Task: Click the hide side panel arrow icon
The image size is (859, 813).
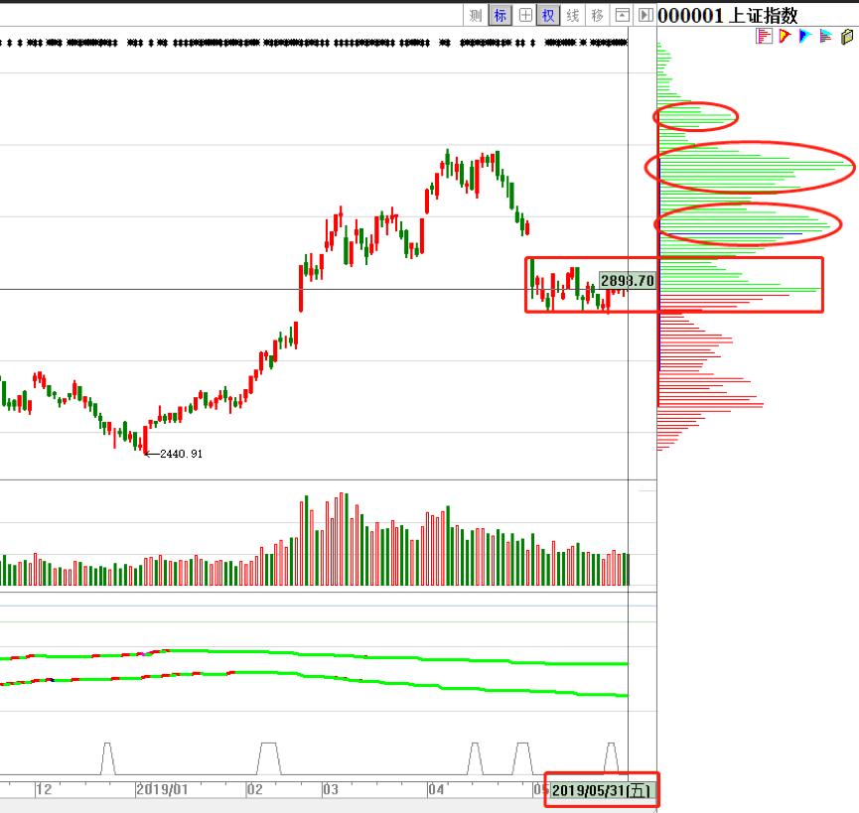Action: click(645, 15)
